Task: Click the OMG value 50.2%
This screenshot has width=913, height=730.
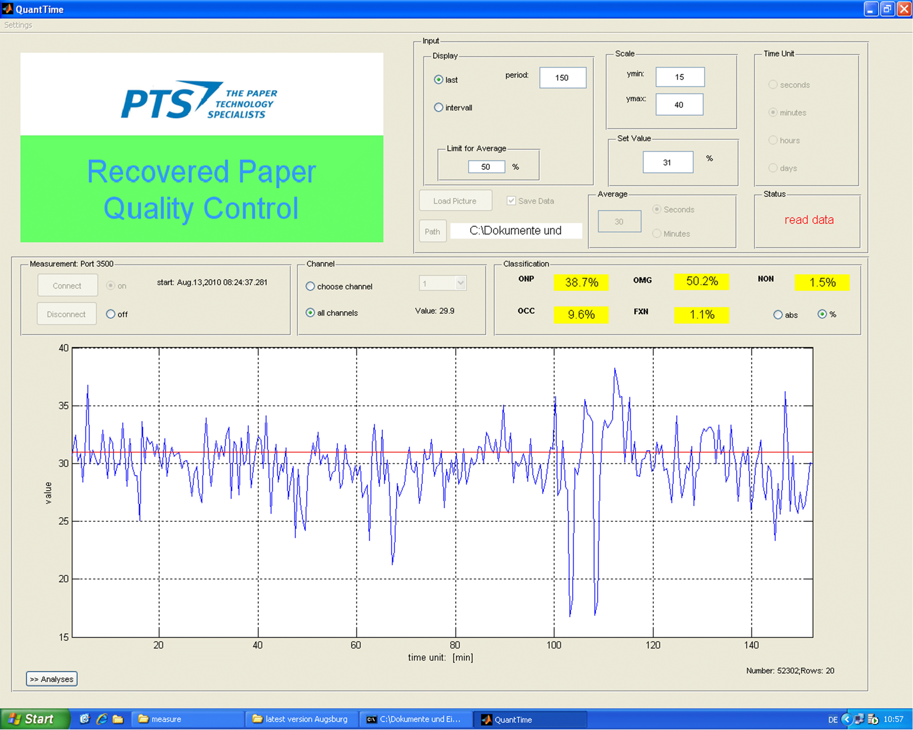Action: 702,281
